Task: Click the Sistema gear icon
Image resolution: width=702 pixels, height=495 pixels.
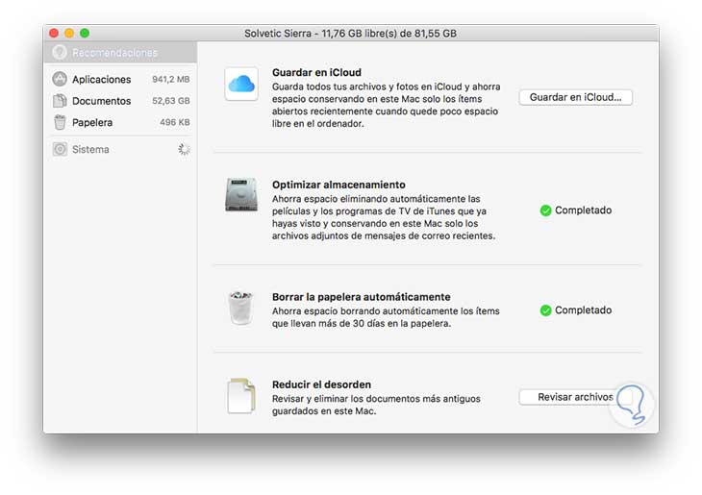Action: pyautogui.click(x=60, y=150)
